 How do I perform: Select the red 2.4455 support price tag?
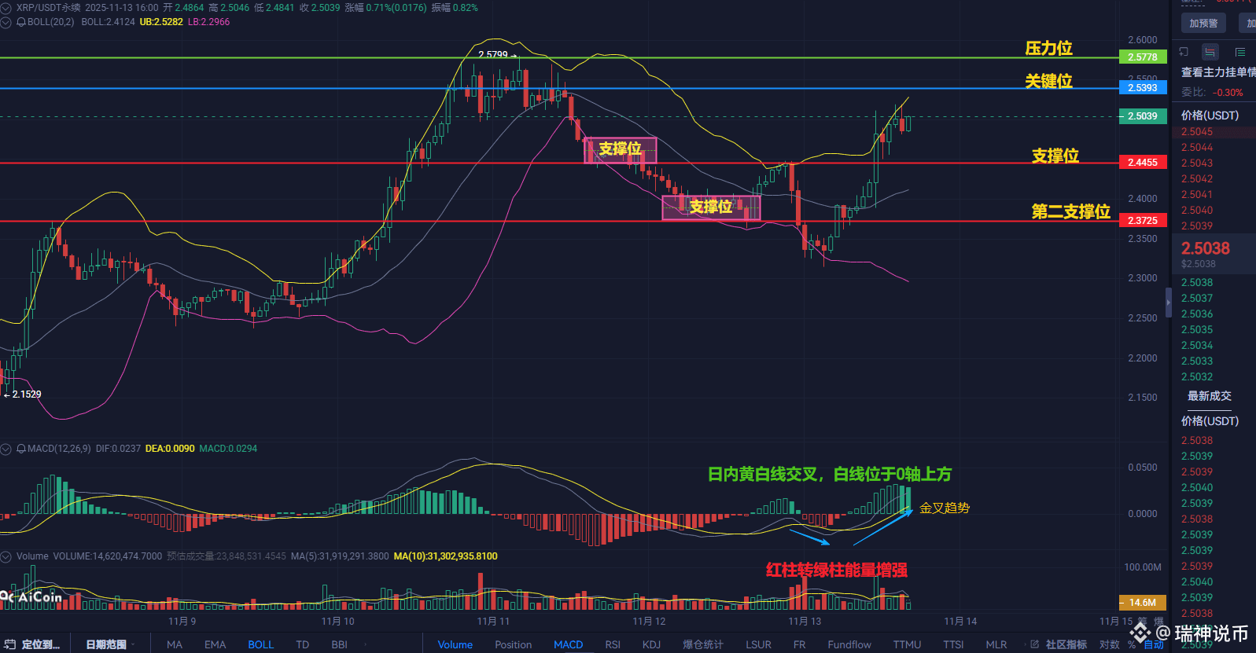point(1142,163)
